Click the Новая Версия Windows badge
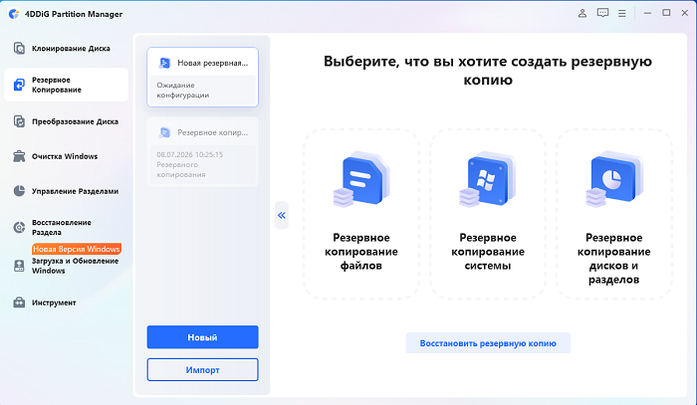Viewport: 697px width, 405px height. tap(77, 249)
